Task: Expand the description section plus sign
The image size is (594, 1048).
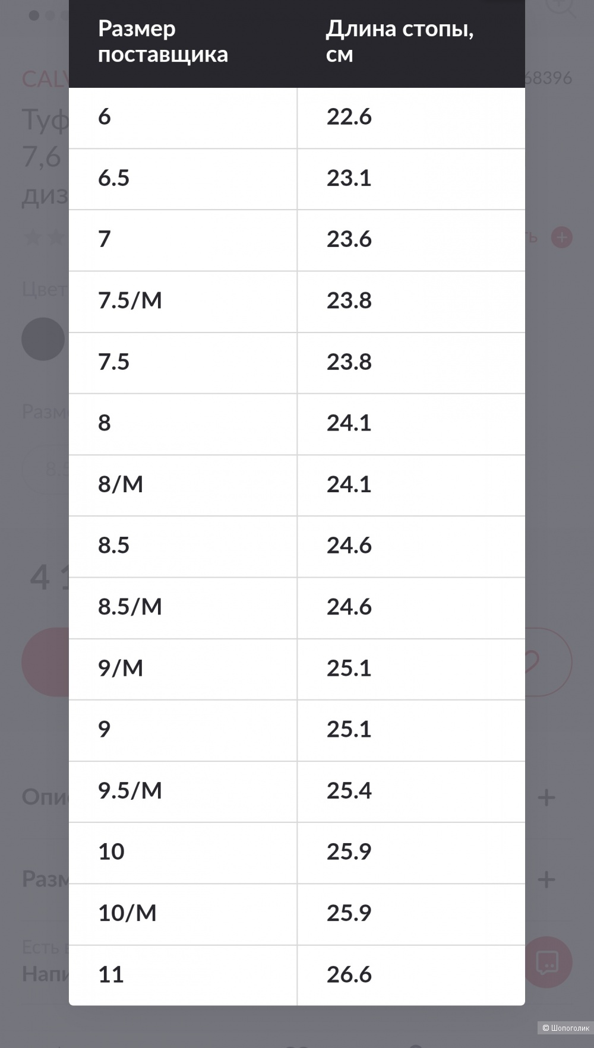Action: tap(546, 797)
